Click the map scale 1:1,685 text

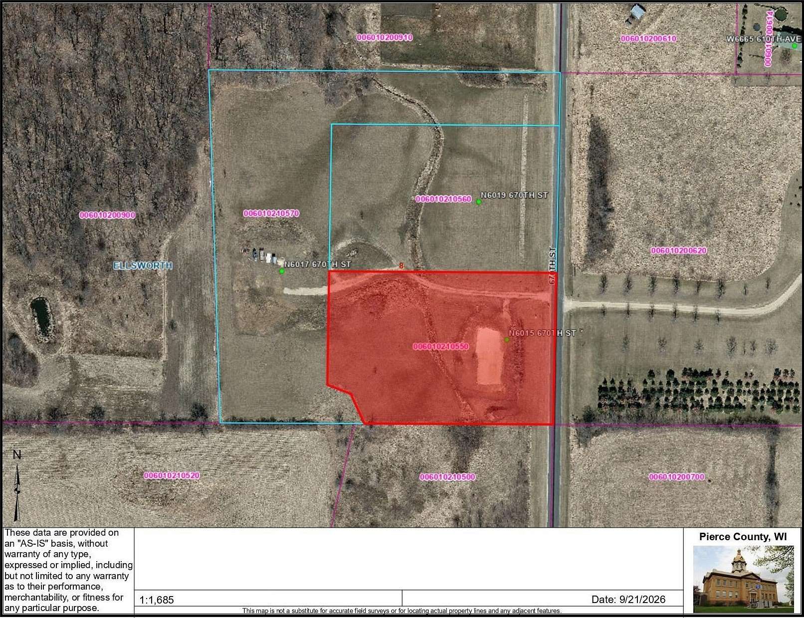click(157, 600)
